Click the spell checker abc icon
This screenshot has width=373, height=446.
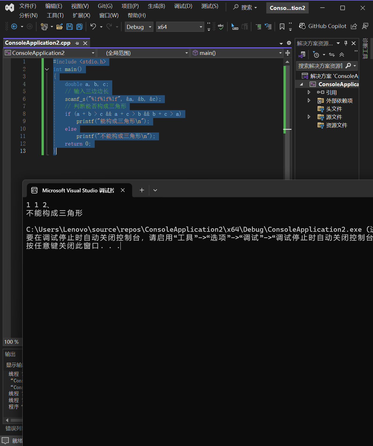point(221,27)
